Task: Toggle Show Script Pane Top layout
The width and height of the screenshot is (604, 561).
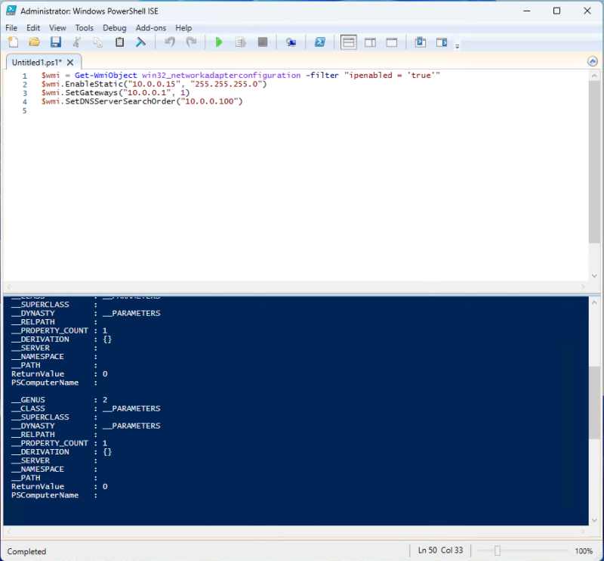Action: click(x=348, y=42)
